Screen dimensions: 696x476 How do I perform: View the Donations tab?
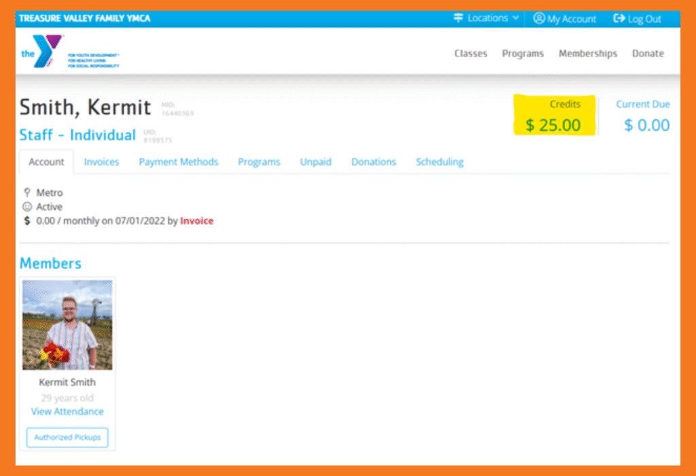pos(373,162)
